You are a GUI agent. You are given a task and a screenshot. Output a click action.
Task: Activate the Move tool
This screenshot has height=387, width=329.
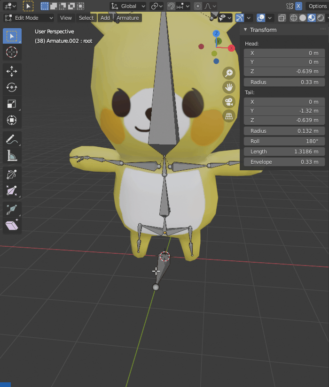[x=12, y=71]
